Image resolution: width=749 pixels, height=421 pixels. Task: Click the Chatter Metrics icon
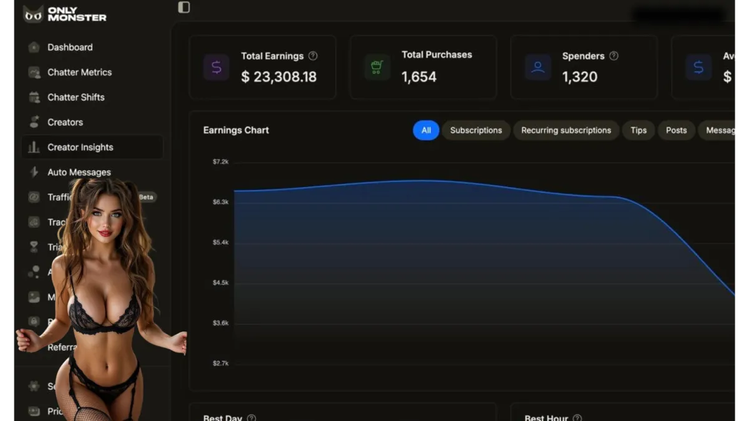tap(34, 72)
